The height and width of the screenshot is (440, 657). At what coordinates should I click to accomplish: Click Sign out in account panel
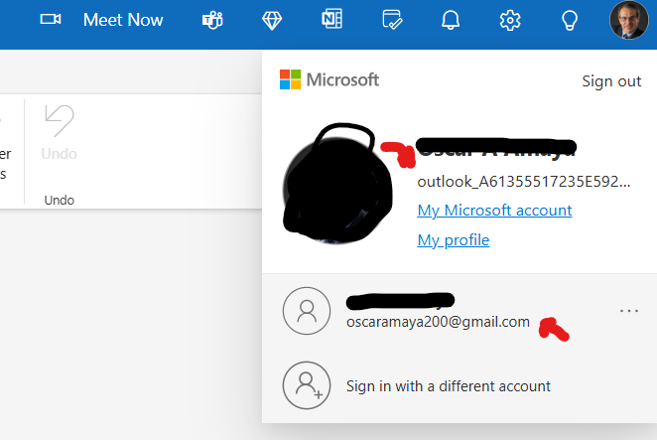(x=611, y=81)
